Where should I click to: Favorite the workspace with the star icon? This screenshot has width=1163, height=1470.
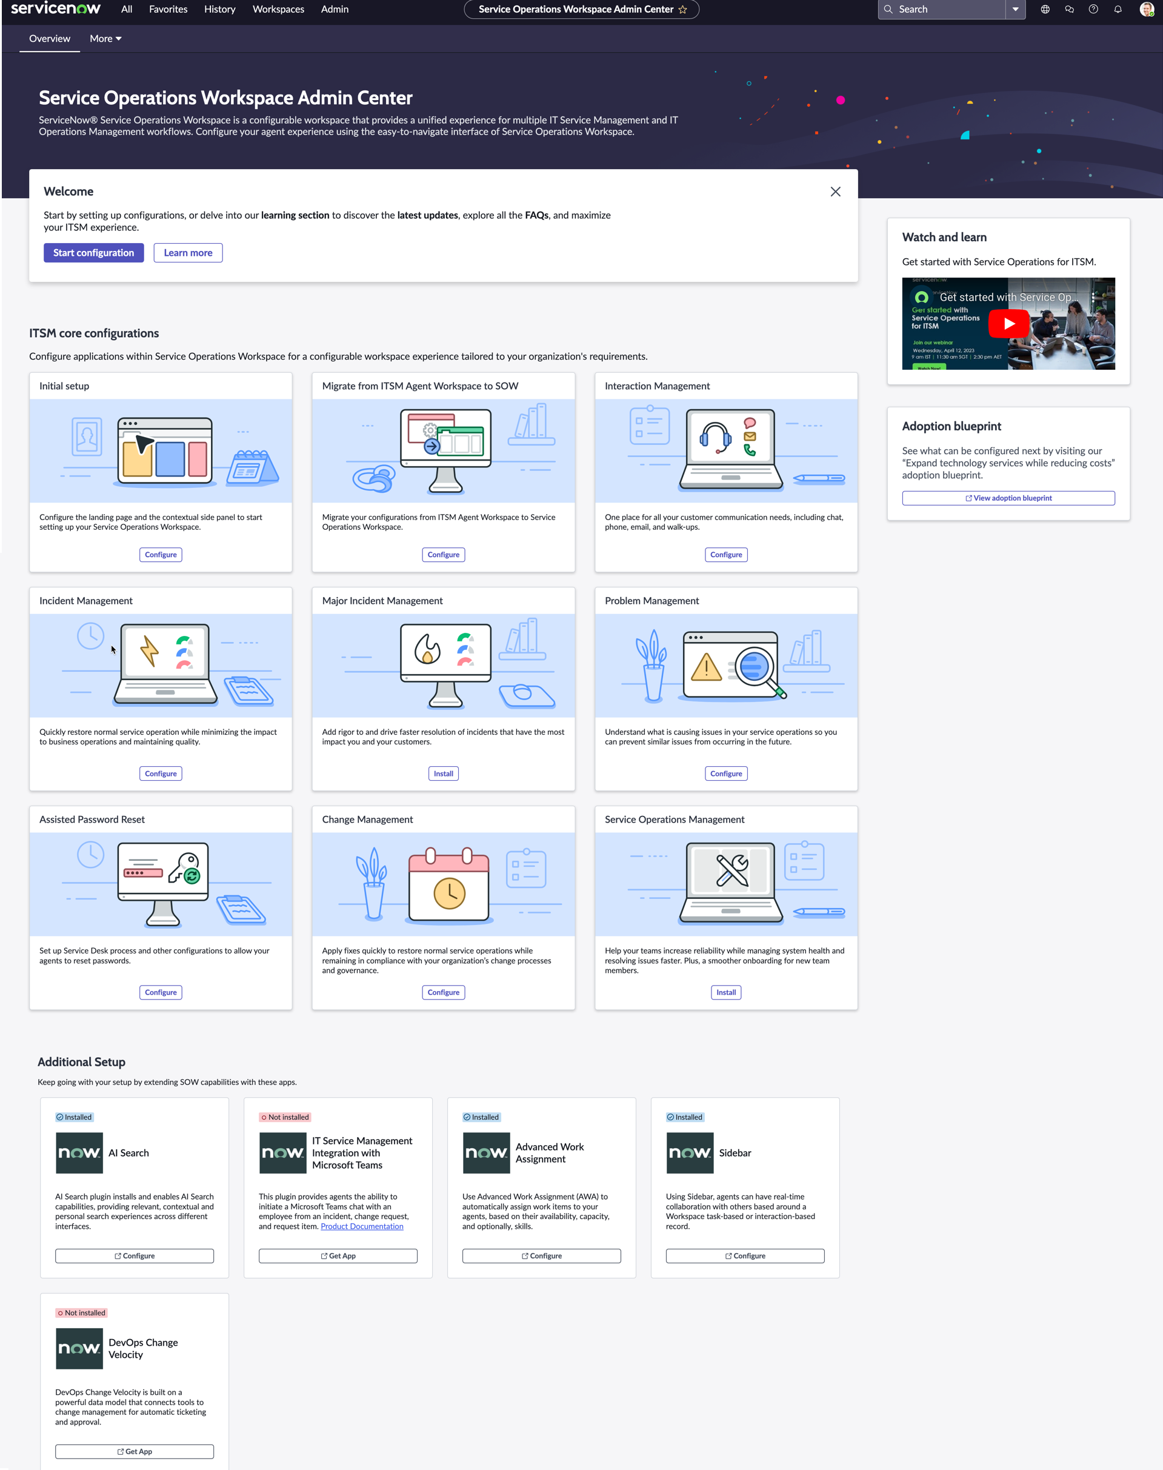coord(682,10)
